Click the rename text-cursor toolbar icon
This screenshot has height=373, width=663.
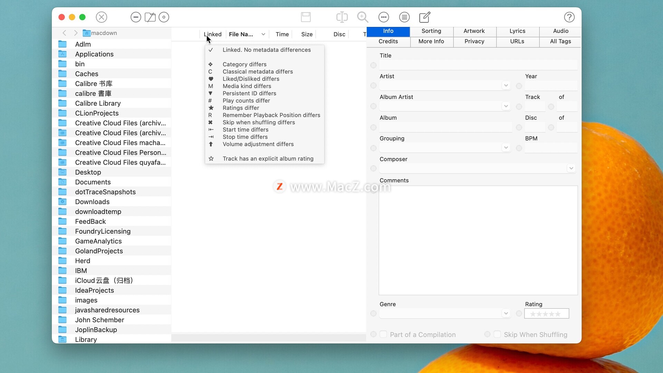(x=342, y=17)
